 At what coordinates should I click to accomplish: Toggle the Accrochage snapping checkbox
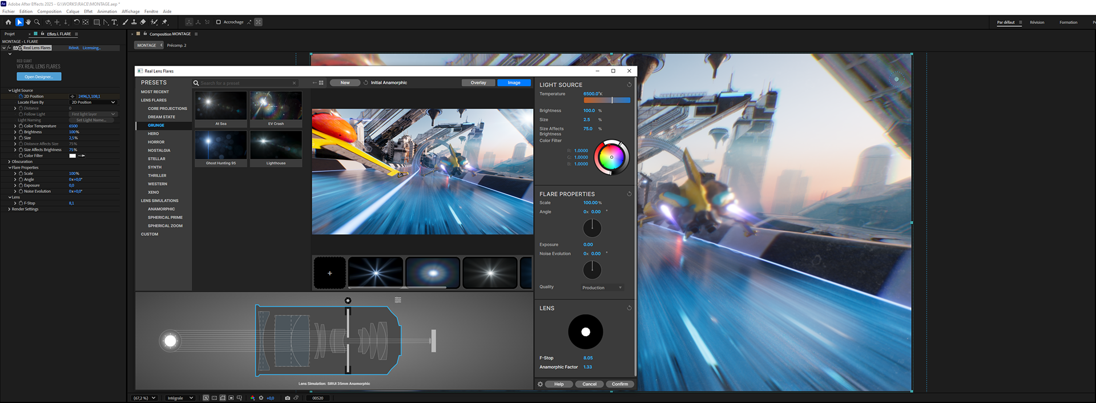pyautogui.click(x=218, y=22)
